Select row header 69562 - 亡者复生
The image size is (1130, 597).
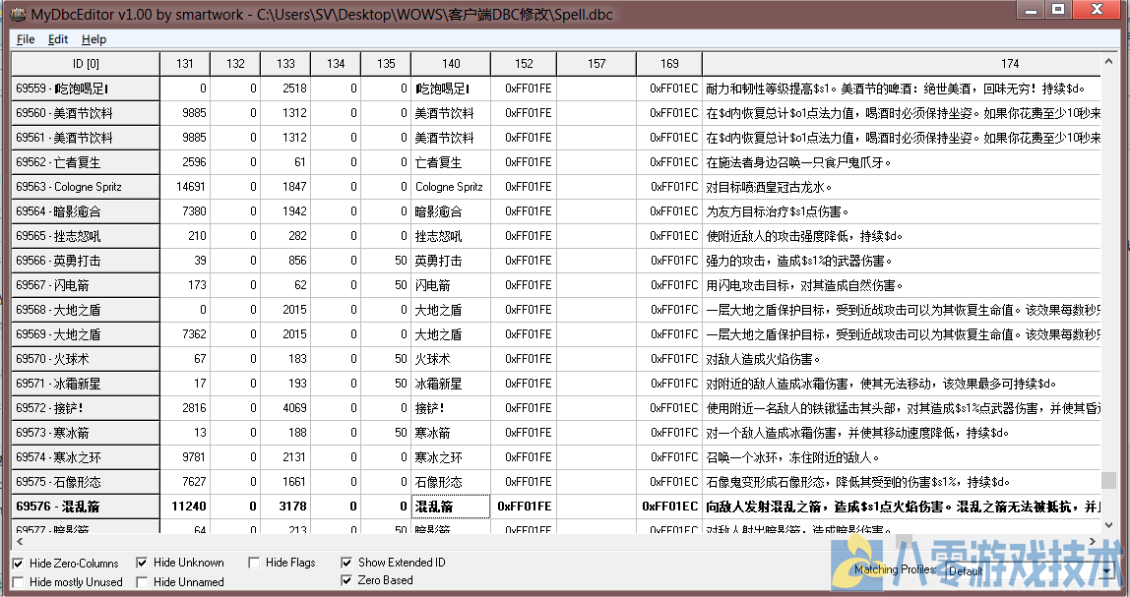pyautogui.click(x=85, y=162)
